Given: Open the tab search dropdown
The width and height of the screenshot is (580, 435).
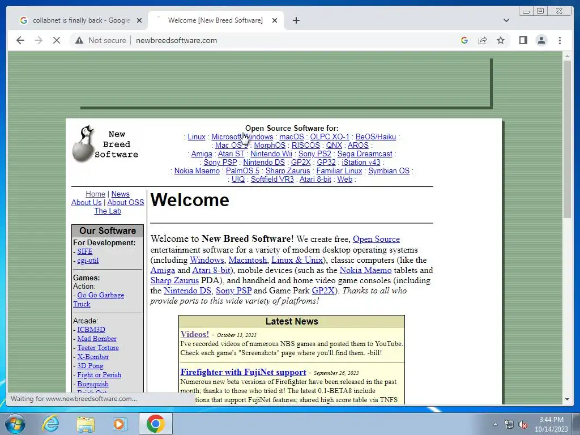Looking at the screenshot, I should [x=506, y=20].
